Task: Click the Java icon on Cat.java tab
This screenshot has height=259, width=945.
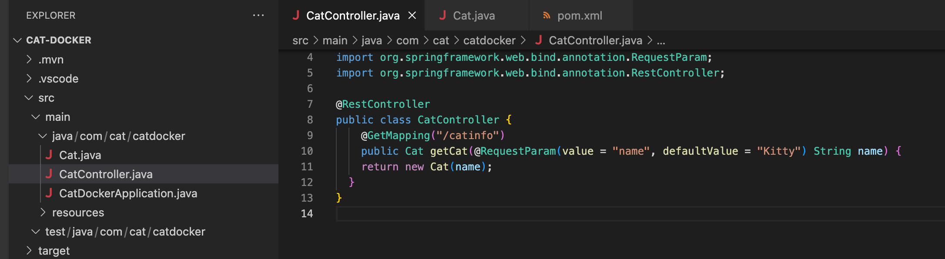Action: coord(442,15)
